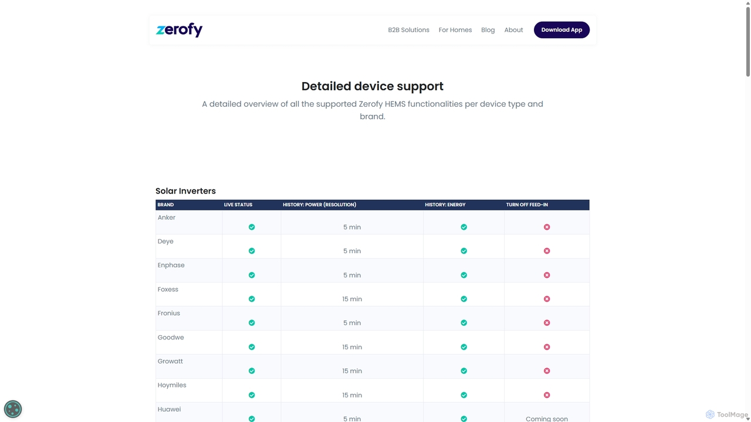Click Fronius history energy check icon

click(x=464, y=323)
